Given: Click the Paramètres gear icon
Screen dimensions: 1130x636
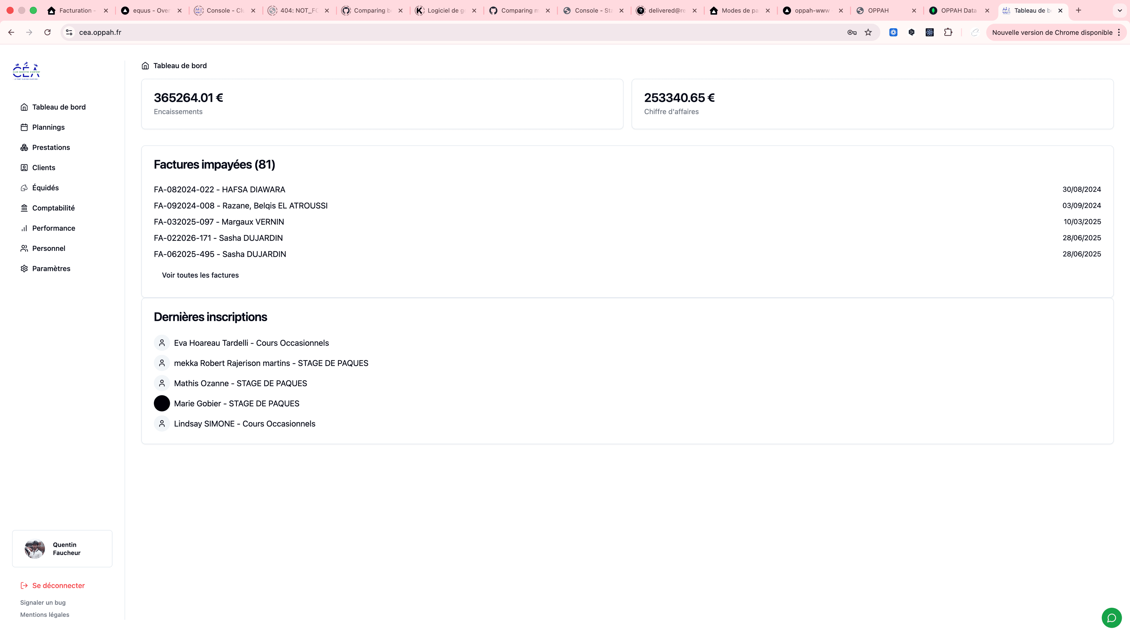Looking at the screenshot, I should [24, 269].
